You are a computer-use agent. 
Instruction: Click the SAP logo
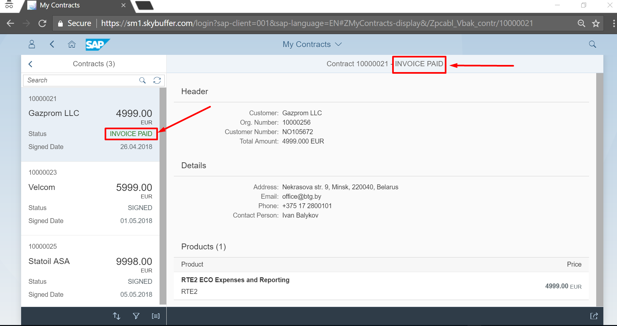pyautogui.click(x=98, y=44)
